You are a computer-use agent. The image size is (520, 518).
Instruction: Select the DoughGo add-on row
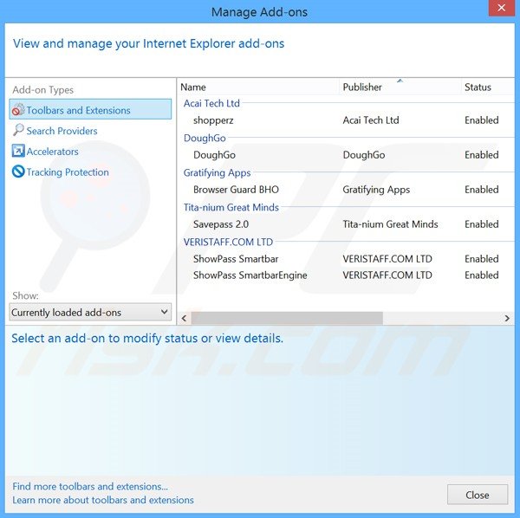(x=346, y=155)
